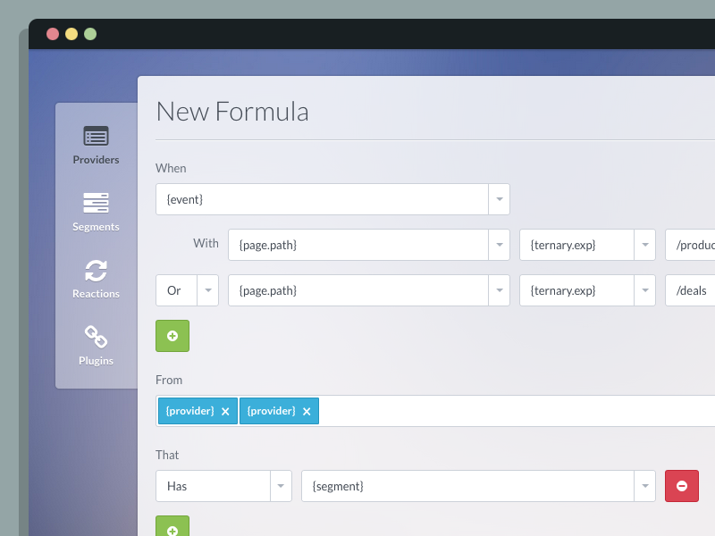Click the That label

(x=167, y=455)
